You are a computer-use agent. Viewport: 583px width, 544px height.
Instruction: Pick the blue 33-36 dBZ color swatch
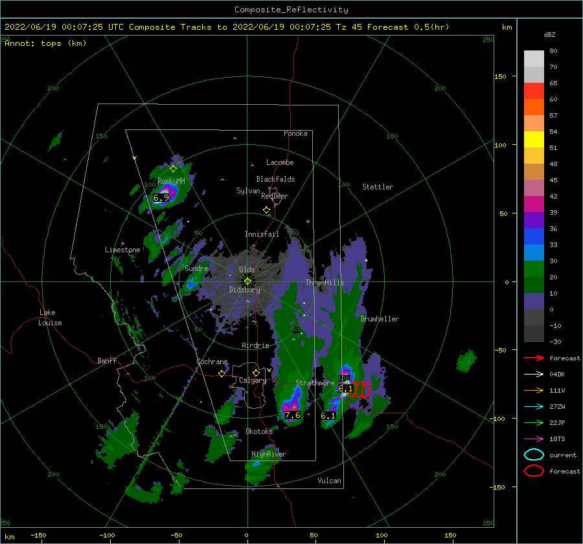(534, 237)
